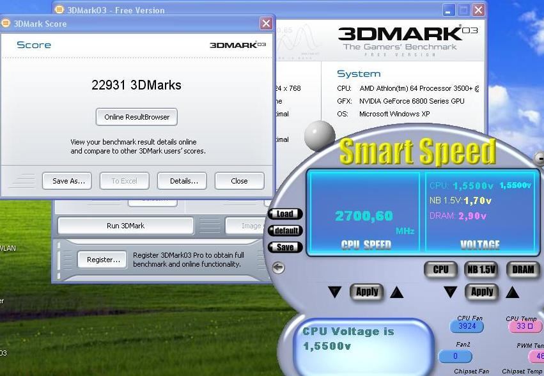Click the AMD Athlon 64 Processor 3500+ text
The width and height of the screenshot is (544, 376).
(x=419, y=88)
